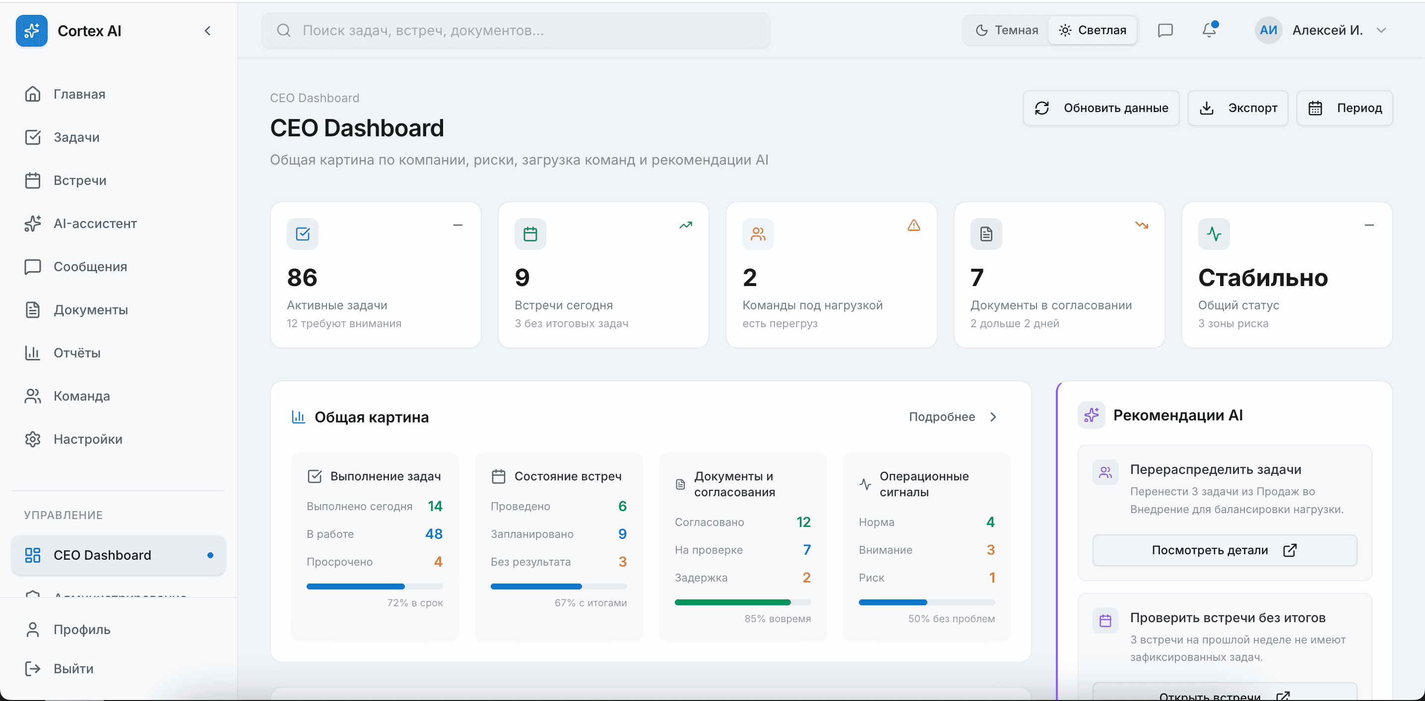Switch theme to Темная

click(x=1005, y=30)
